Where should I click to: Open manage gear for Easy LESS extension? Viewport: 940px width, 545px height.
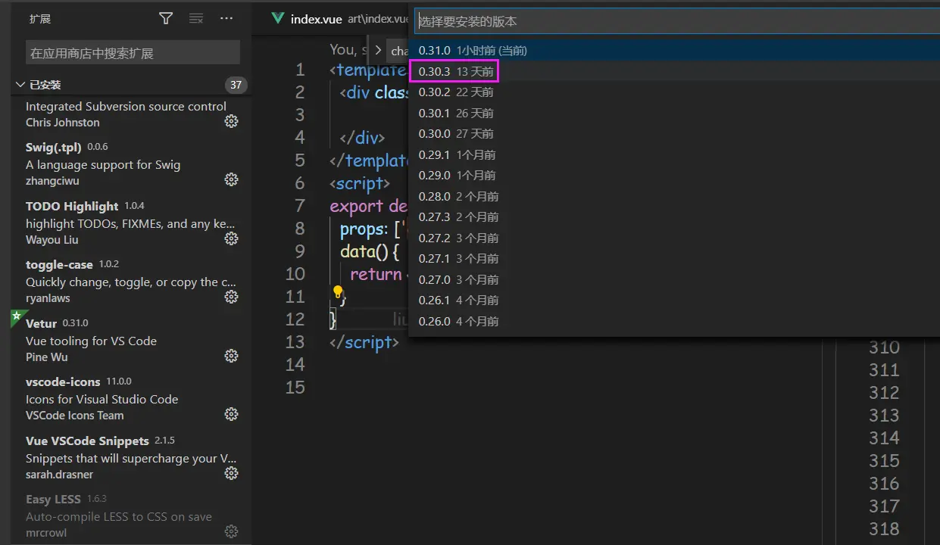(232, 531)
